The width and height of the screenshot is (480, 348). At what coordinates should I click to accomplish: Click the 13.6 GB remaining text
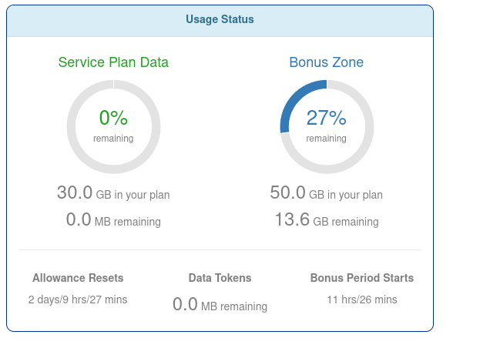click(x=326, y=220)
